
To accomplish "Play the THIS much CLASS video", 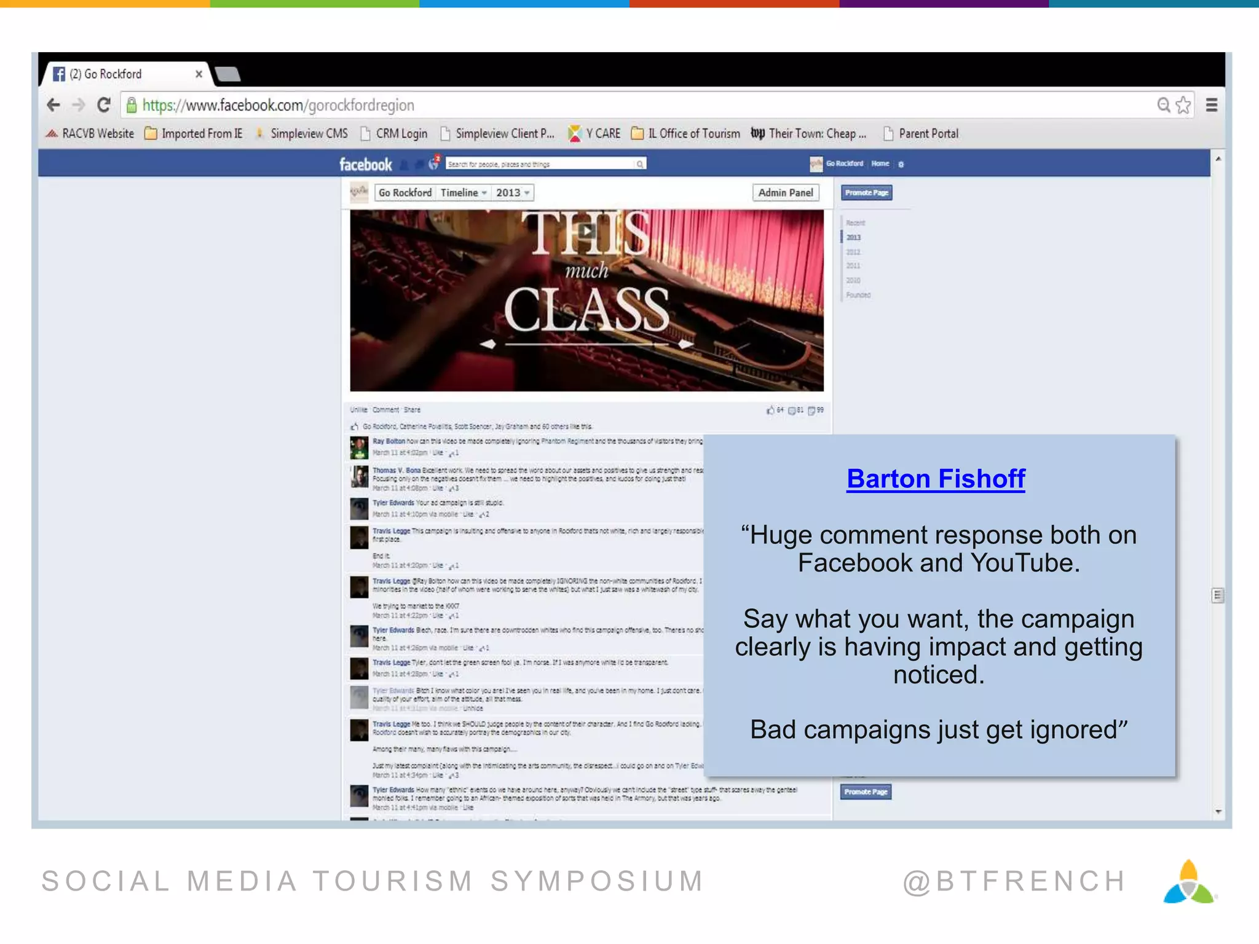I will click(586, 231).
